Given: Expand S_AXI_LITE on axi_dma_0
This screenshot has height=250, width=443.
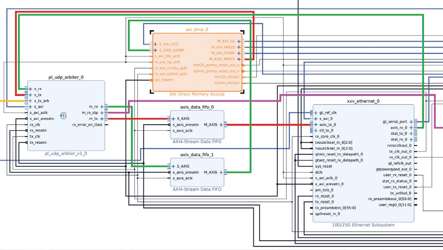Looking at the screenshot, I should click(155, 45).
